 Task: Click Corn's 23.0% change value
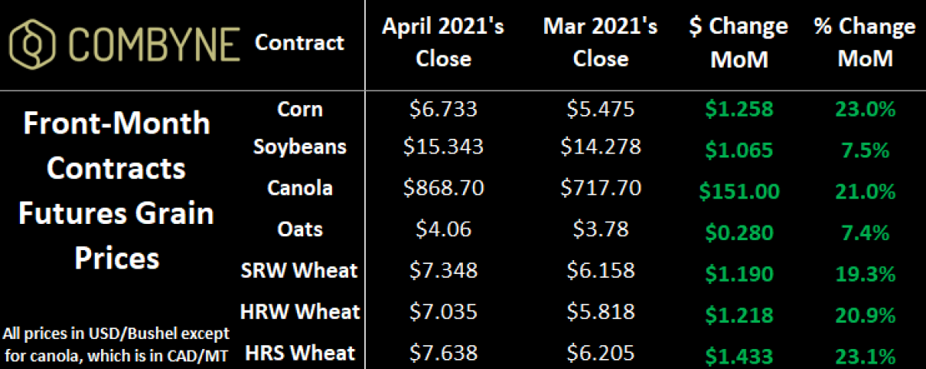pyautogui.click(x=866, y=110)
